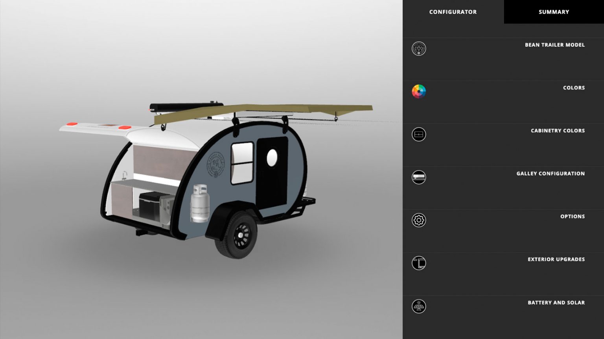Select the Exterior Upgrades icon

tap(419, 263)
